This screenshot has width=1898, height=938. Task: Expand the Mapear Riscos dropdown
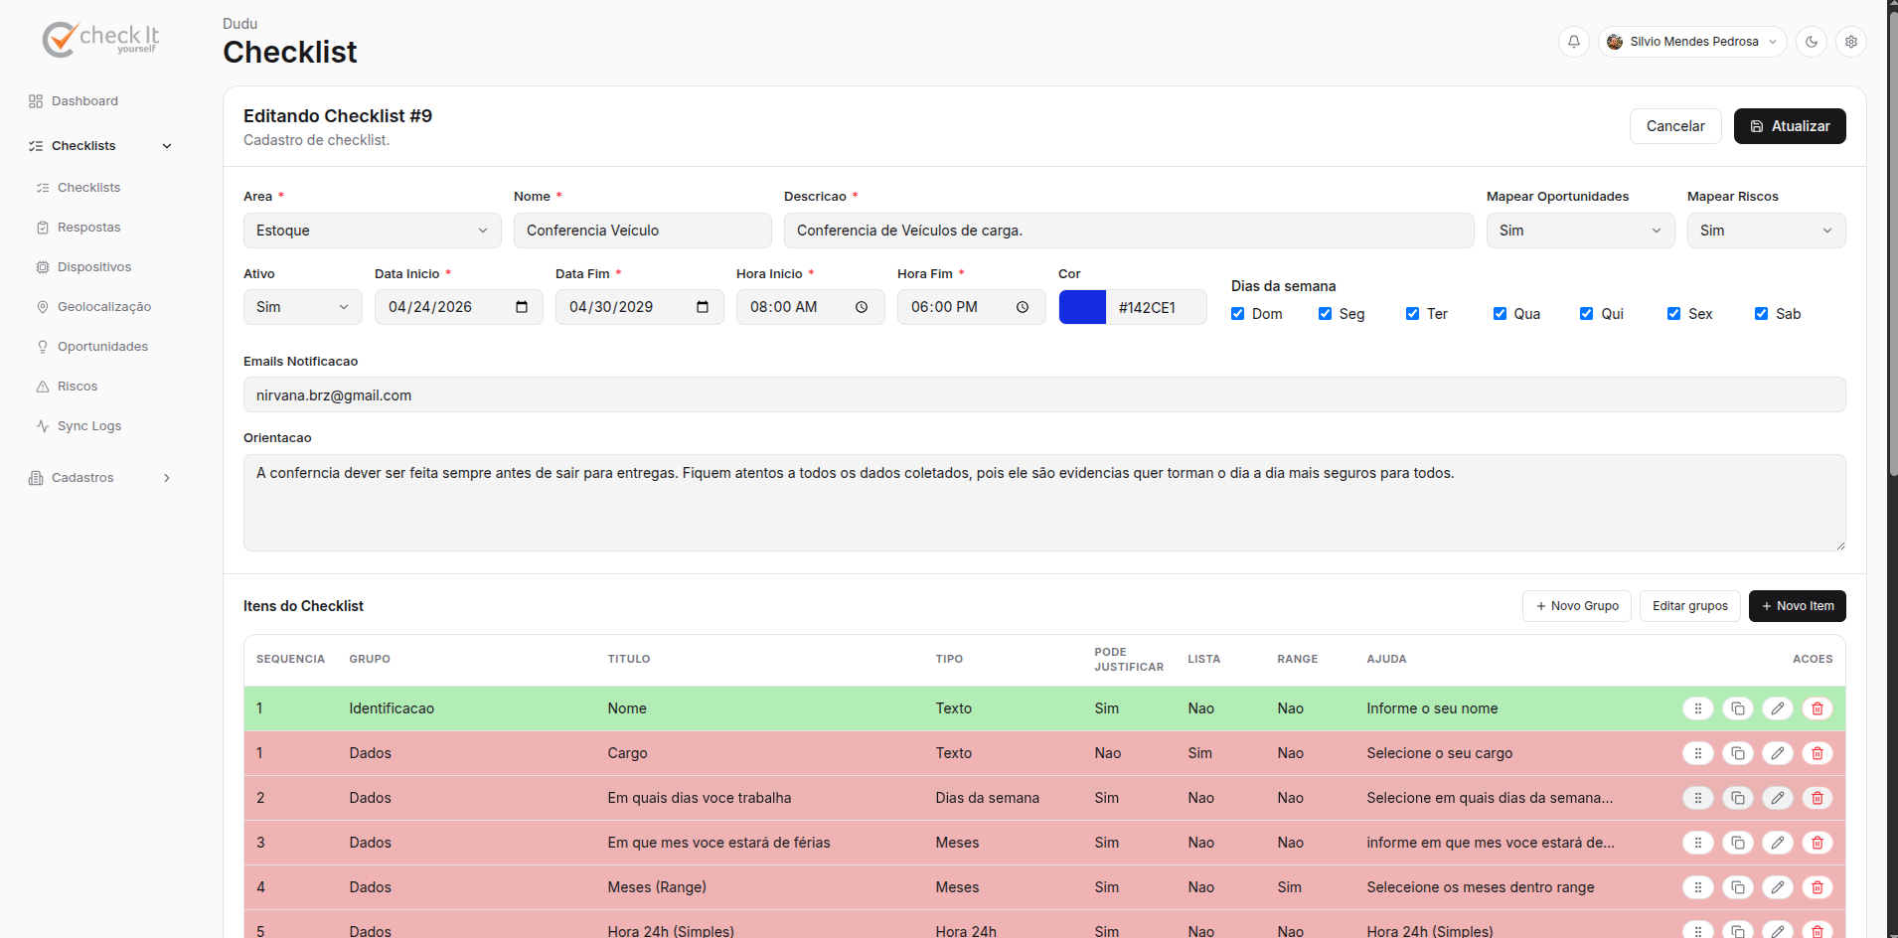[x=1767, y=231]
